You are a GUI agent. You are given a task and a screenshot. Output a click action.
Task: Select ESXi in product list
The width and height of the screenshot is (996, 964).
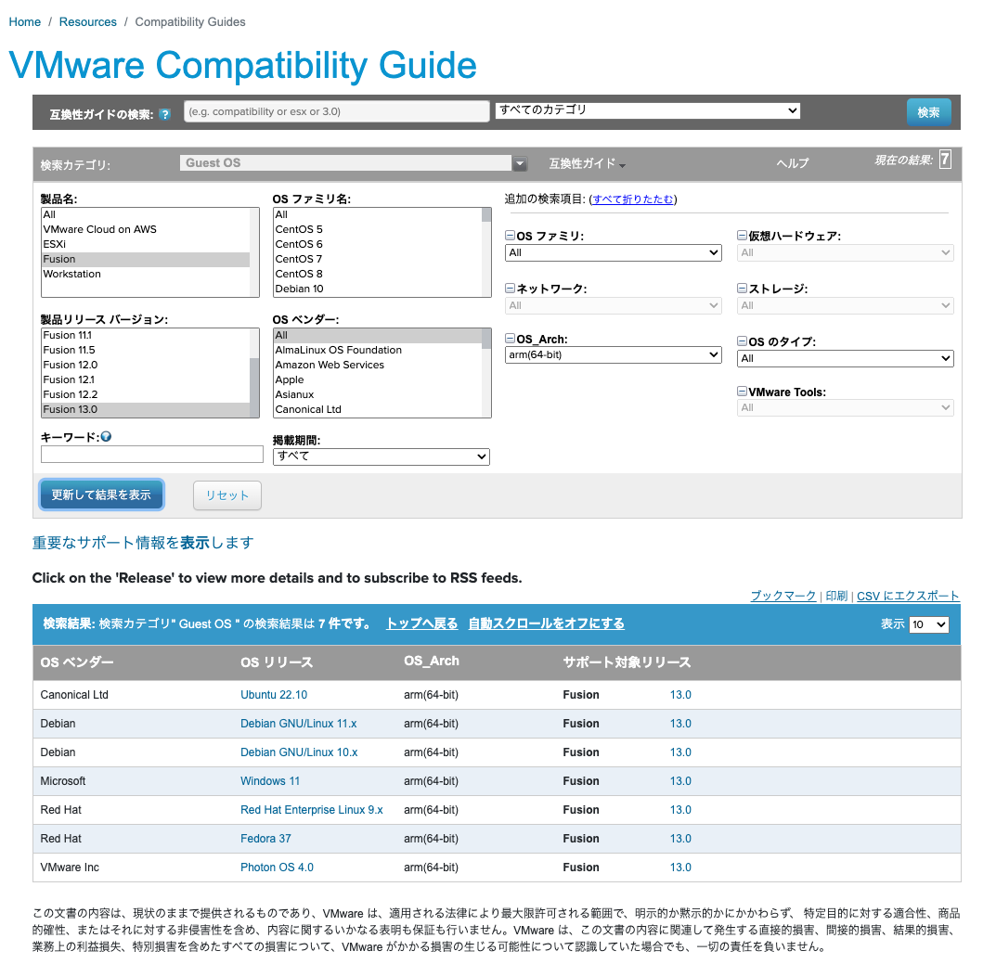click(146, 245)
